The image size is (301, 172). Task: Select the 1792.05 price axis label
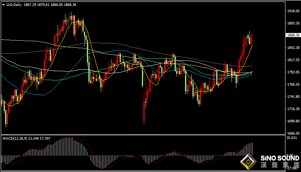(x=293, y=72)
